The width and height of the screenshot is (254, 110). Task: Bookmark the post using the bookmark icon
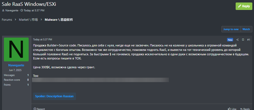pyautogui.click(x=243, y=40)
